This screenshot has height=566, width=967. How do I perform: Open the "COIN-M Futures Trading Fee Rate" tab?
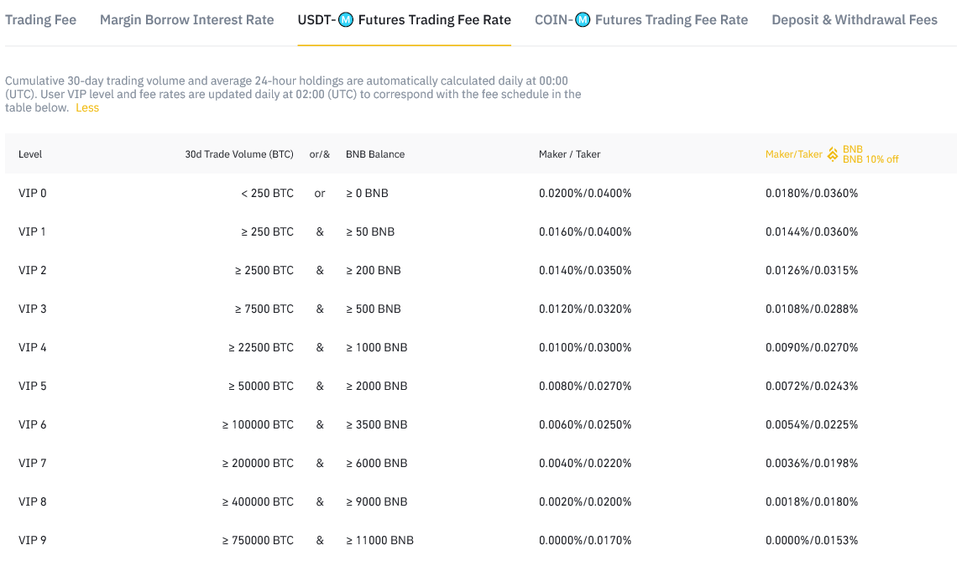641,19
